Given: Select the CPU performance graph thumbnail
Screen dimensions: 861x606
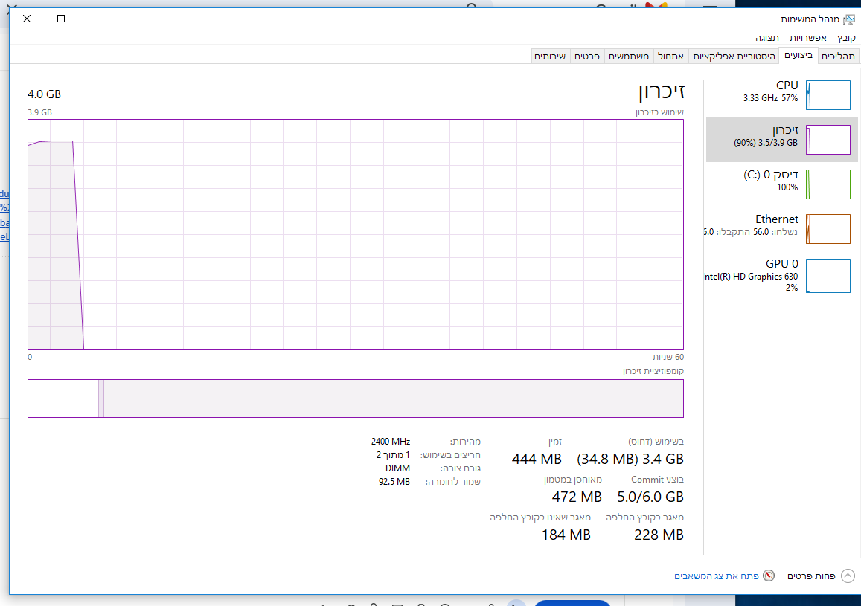Looking at the screenshot, I should (x=828, y=96).
